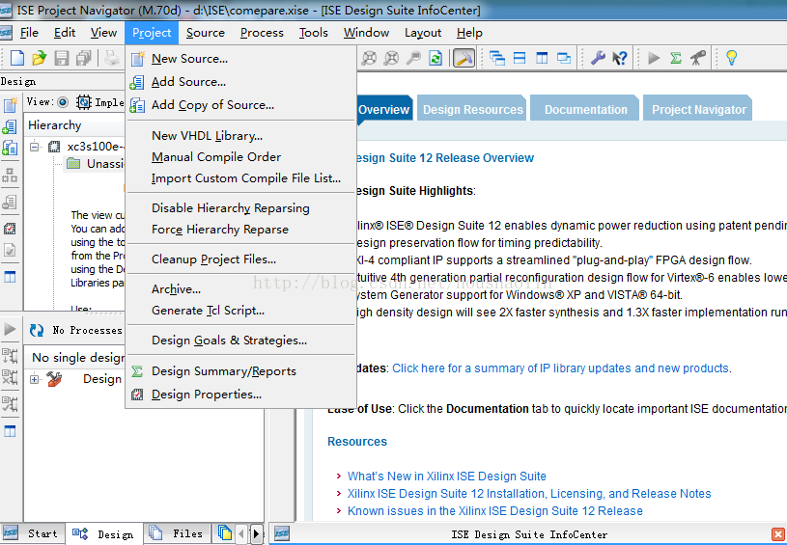
Task: Switch to the Files panel tab
Action: (177, 534)
